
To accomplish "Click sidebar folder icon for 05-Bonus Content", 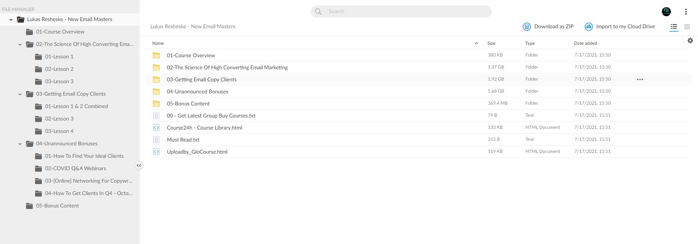I will click(x=29, y=206).
